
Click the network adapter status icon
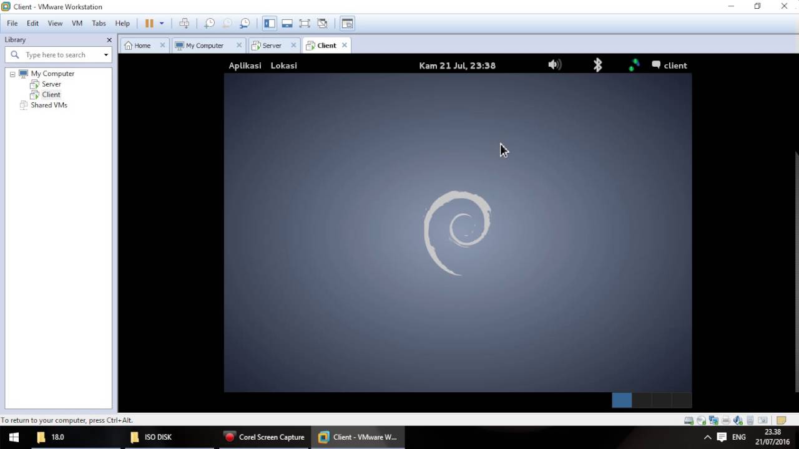713,420
